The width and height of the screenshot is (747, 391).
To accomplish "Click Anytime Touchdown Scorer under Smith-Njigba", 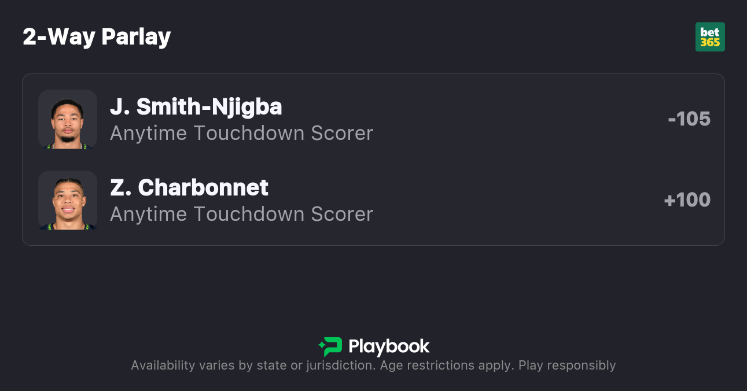I will pyautogui.click(x=241, y=133).
